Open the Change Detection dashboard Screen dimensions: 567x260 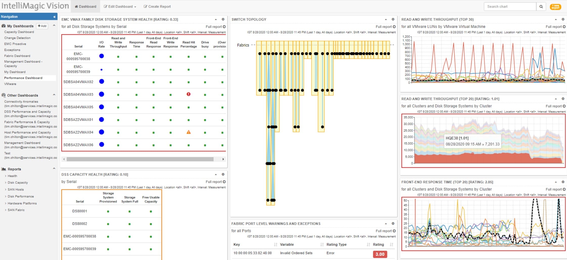(17, 38)
